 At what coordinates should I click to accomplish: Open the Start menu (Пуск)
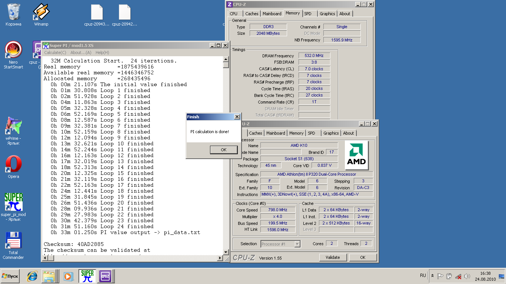10,276
